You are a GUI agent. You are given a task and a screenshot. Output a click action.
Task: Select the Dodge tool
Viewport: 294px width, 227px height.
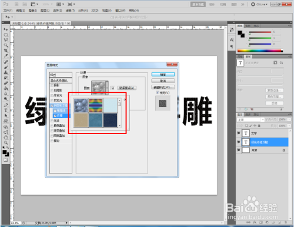point(6,99)
